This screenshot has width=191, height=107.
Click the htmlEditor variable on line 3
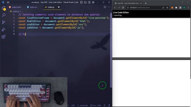34,21
